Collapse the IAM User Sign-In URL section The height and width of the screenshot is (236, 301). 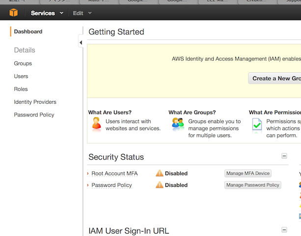[284, 230]
